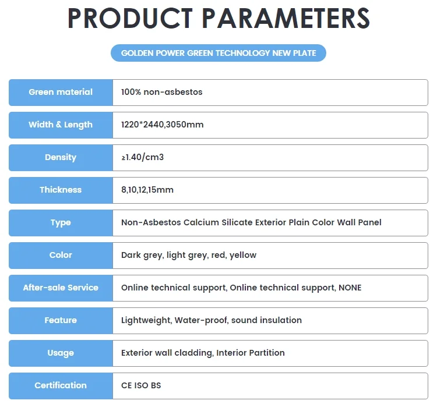
Task: Click the Golden Power Green Technology banner
Action: click(218, 53)
